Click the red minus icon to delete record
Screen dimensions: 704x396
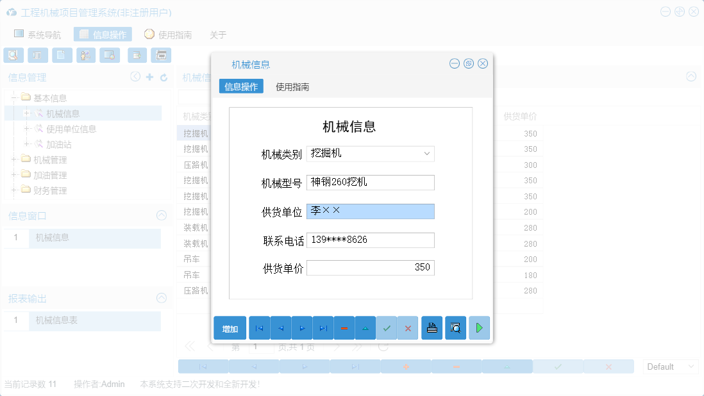pos(344,327)
